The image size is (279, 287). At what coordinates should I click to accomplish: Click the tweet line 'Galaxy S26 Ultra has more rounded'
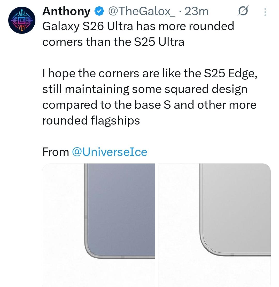pos(138,27)
